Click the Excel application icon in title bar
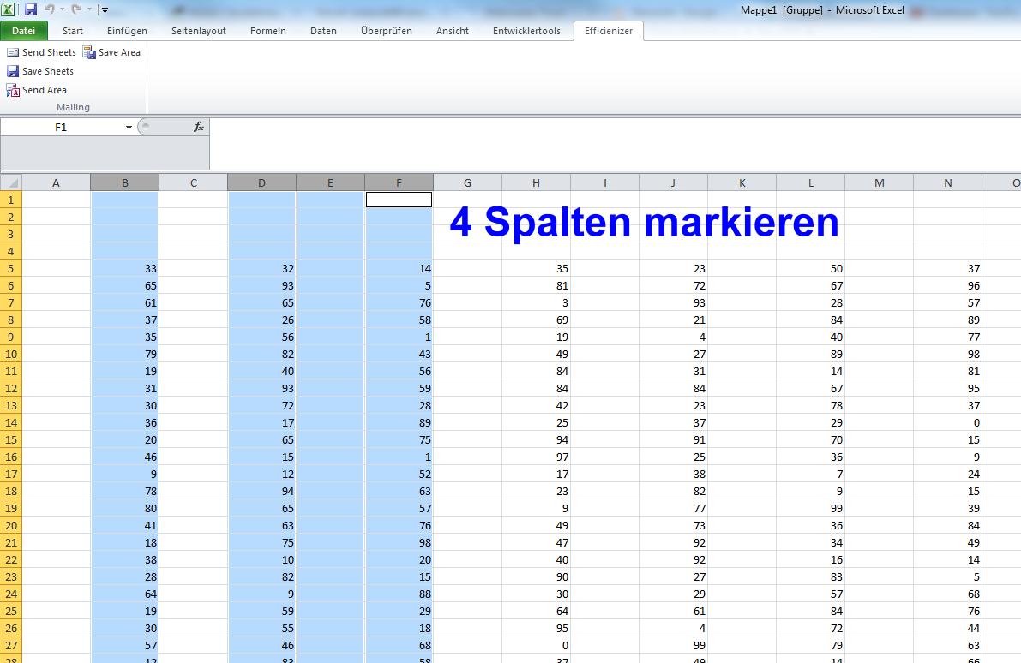The image size is (1021, 663). coord(8,9)
